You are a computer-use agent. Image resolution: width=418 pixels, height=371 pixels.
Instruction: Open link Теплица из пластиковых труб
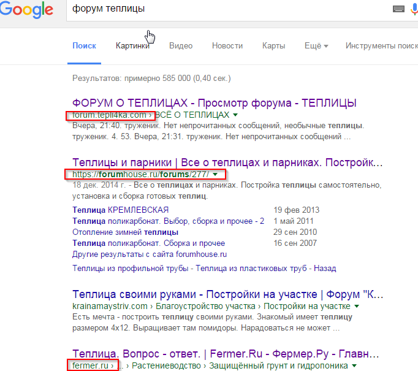[251, 268]
